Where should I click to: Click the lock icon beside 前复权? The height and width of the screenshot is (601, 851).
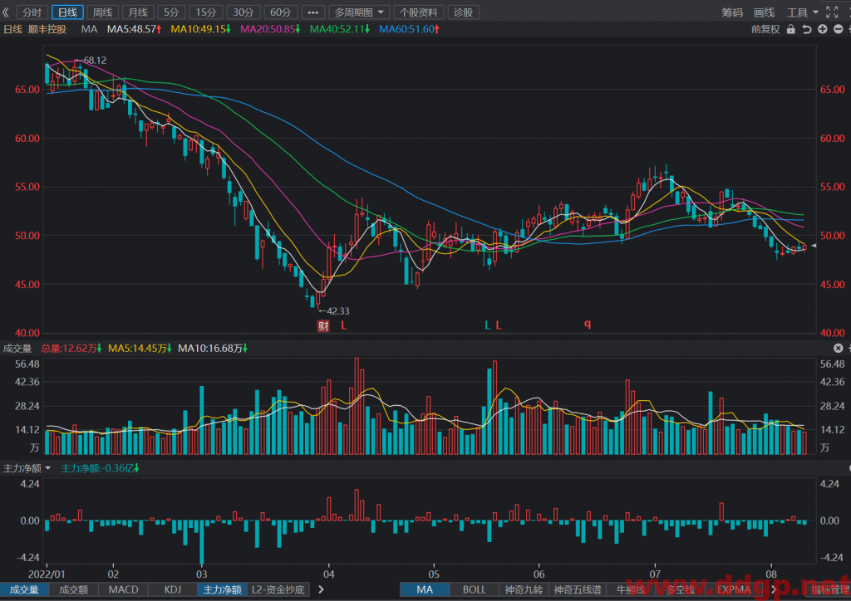pos(791,29)
